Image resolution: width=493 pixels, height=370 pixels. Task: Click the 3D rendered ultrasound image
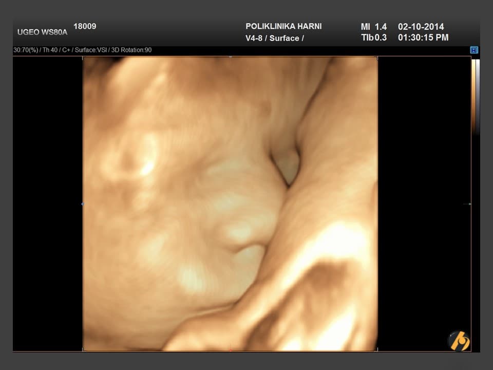pos(230,203)
